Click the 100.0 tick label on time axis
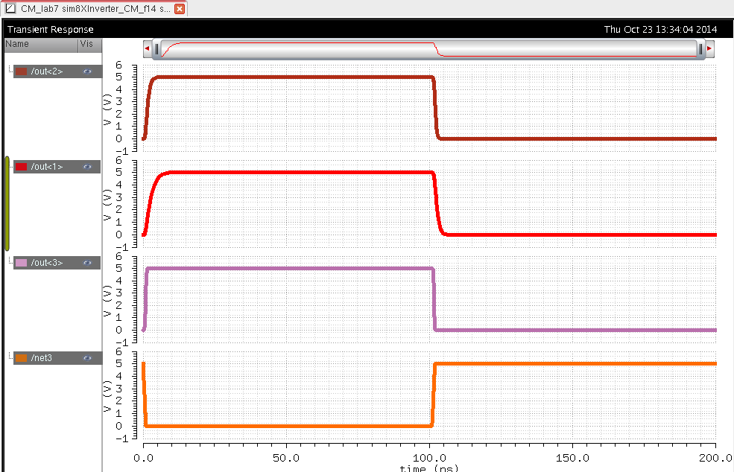 [x=430, y=458]
